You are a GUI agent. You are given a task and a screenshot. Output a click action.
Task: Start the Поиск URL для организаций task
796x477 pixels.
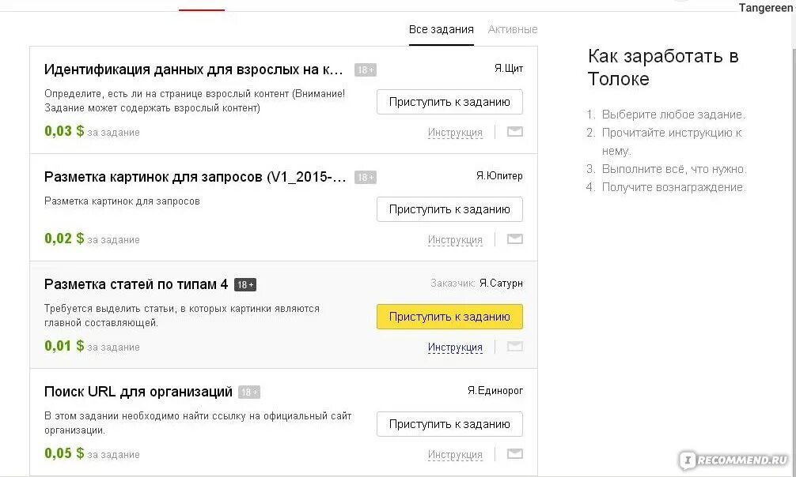click(x=449, y=424)
